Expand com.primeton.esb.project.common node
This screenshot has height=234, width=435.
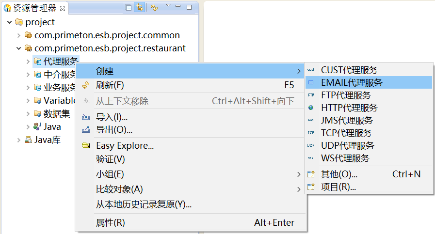pyautogui.click(x=18, y=35)
